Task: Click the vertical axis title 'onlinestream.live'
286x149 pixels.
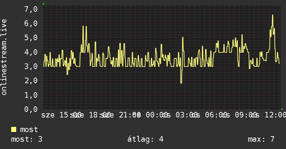Action: coord(4,57)
